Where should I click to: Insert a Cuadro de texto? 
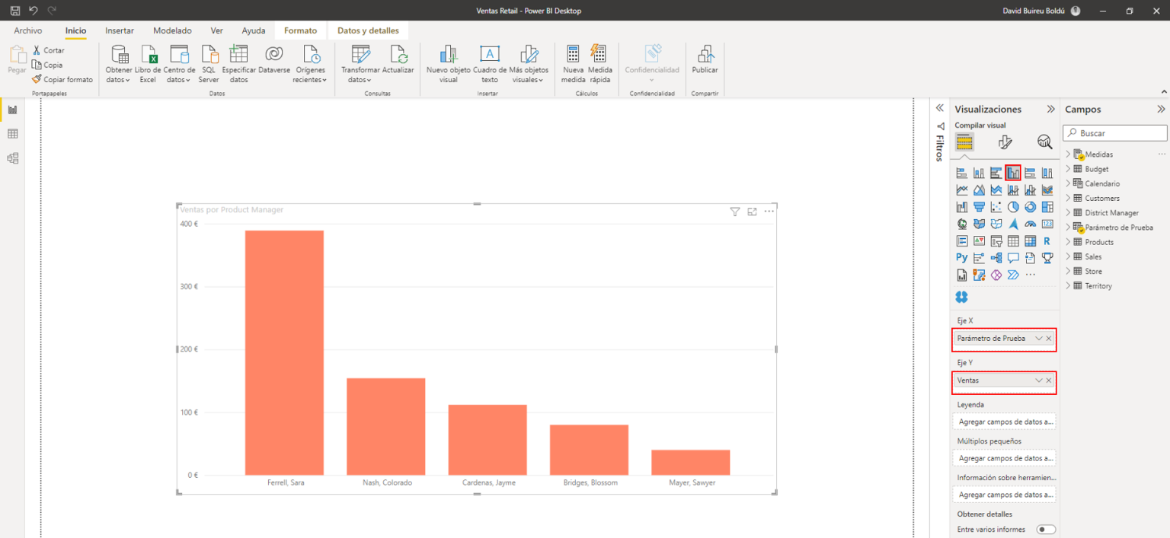click(490, 64)
